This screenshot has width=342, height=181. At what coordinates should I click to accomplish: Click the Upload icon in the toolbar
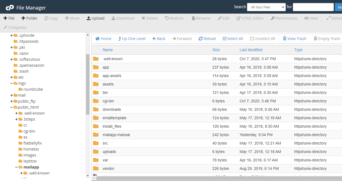point(89,18)
